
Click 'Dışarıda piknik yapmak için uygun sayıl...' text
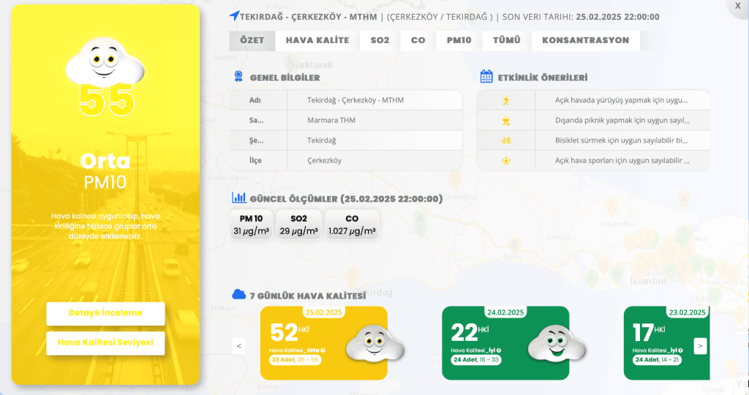point(622,120)
